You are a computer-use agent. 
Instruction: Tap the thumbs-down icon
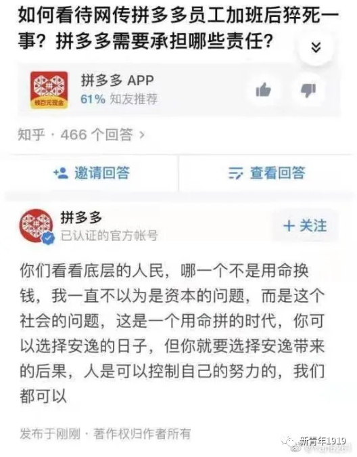pyautogui.click(x=308, y=90)
